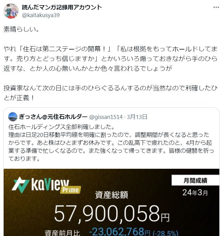Open the quoted tweet about 住石ホールディングス
This screenshot has width=223, height=236.
tap(111, 142)
